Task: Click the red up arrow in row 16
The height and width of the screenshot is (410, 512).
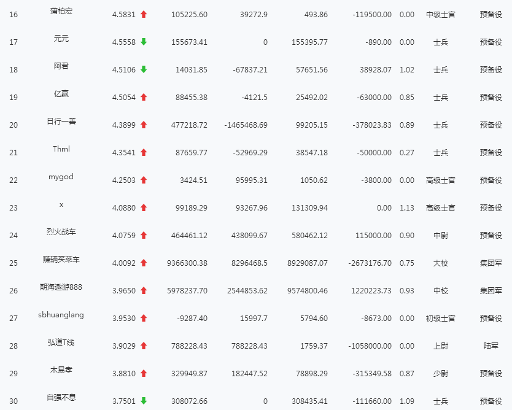Action: pyautogui.click(x=144, y=14)
